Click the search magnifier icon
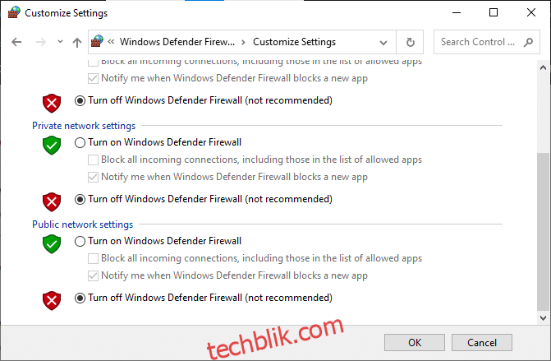This screenshot has width=551, height=361. click(528, 42)
